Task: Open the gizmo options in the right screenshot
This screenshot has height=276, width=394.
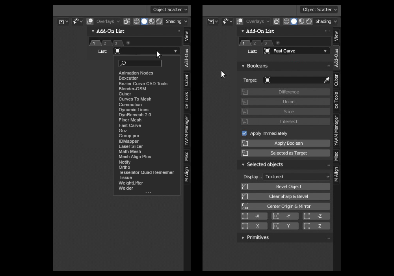Action: [x=228, y=21]
